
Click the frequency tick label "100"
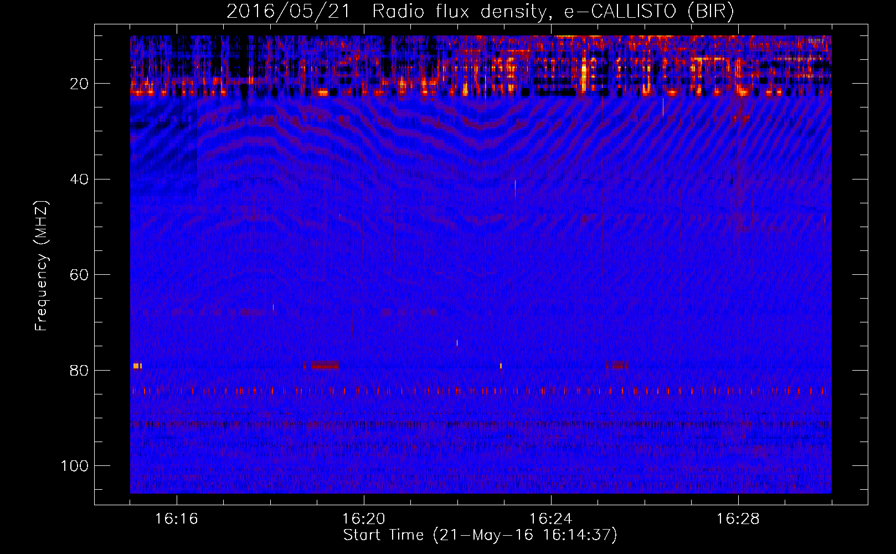click(75, 466)
